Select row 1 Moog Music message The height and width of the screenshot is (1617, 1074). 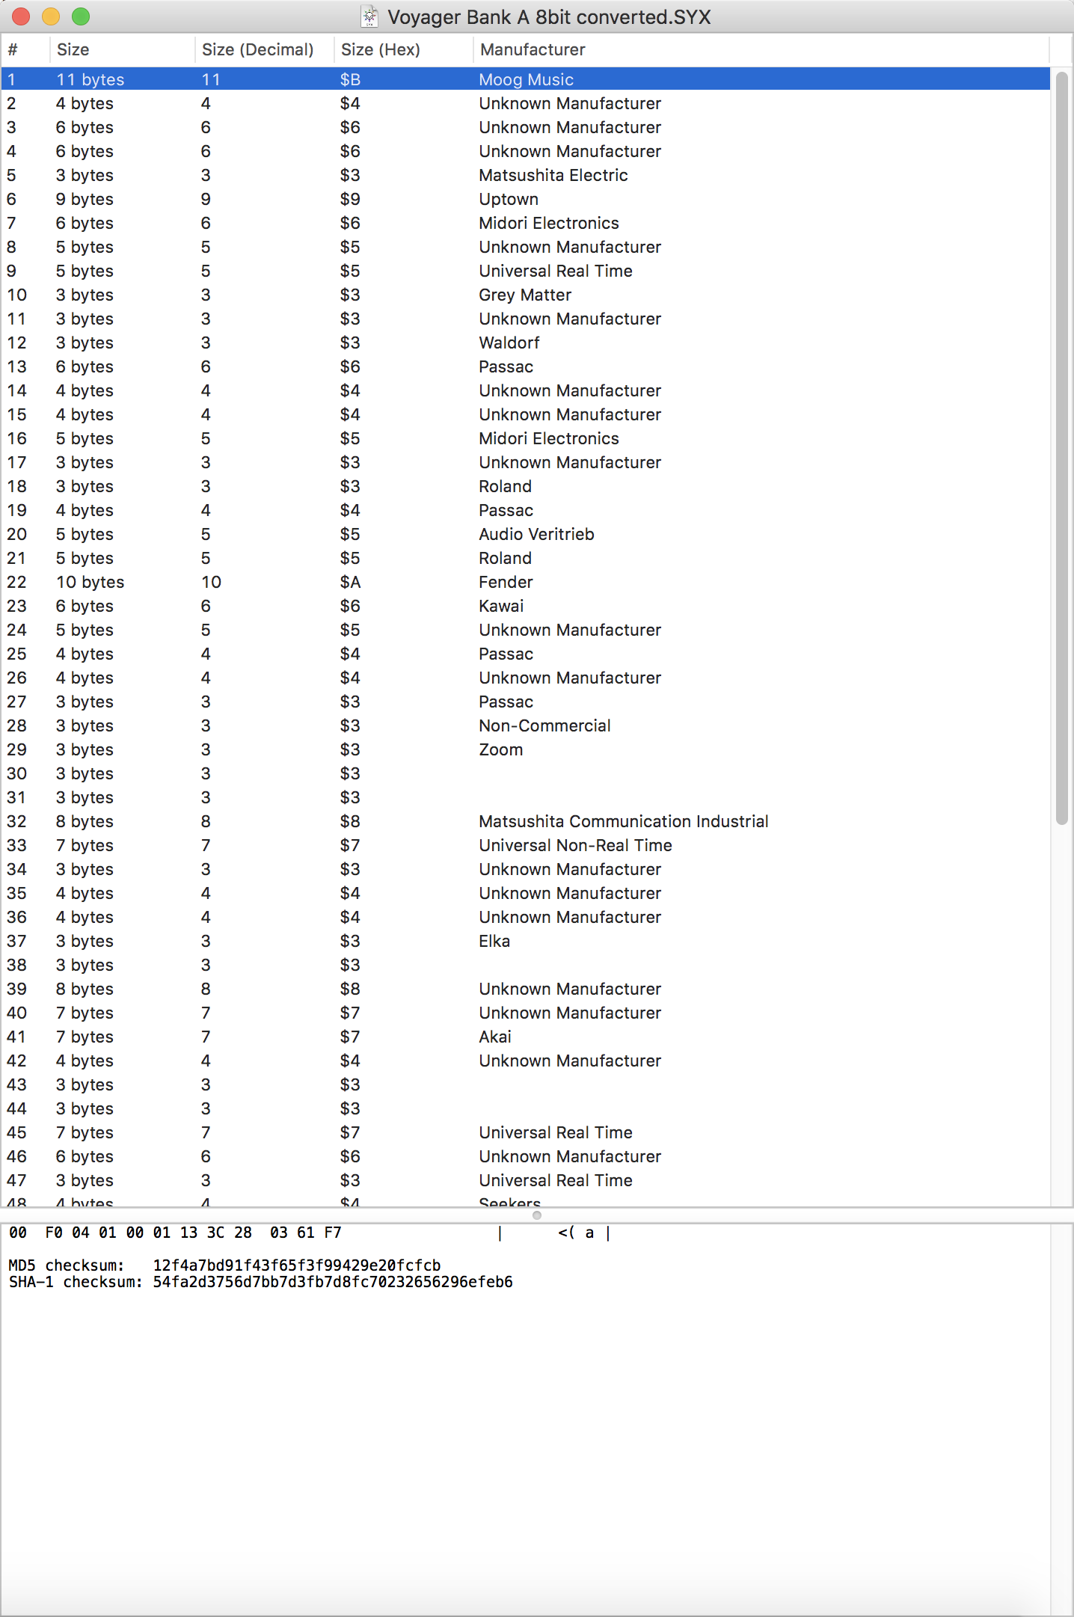point(526,79)
